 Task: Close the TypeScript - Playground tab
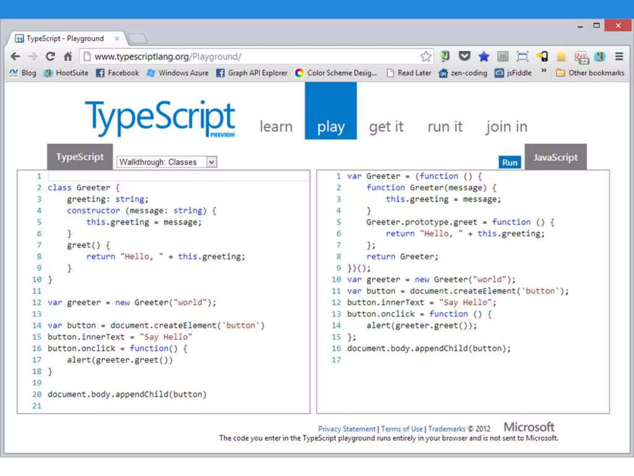(117, 38)
